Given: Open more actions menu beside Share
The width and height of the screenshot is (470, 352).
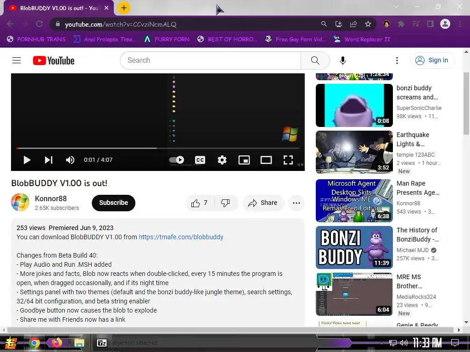Looking at the screenshot, I should pyautogui.click(x=297, y=203).
